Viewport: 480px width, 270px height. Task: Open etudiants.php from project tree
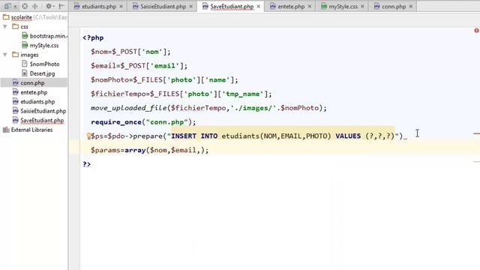click(x=37, y=102)
